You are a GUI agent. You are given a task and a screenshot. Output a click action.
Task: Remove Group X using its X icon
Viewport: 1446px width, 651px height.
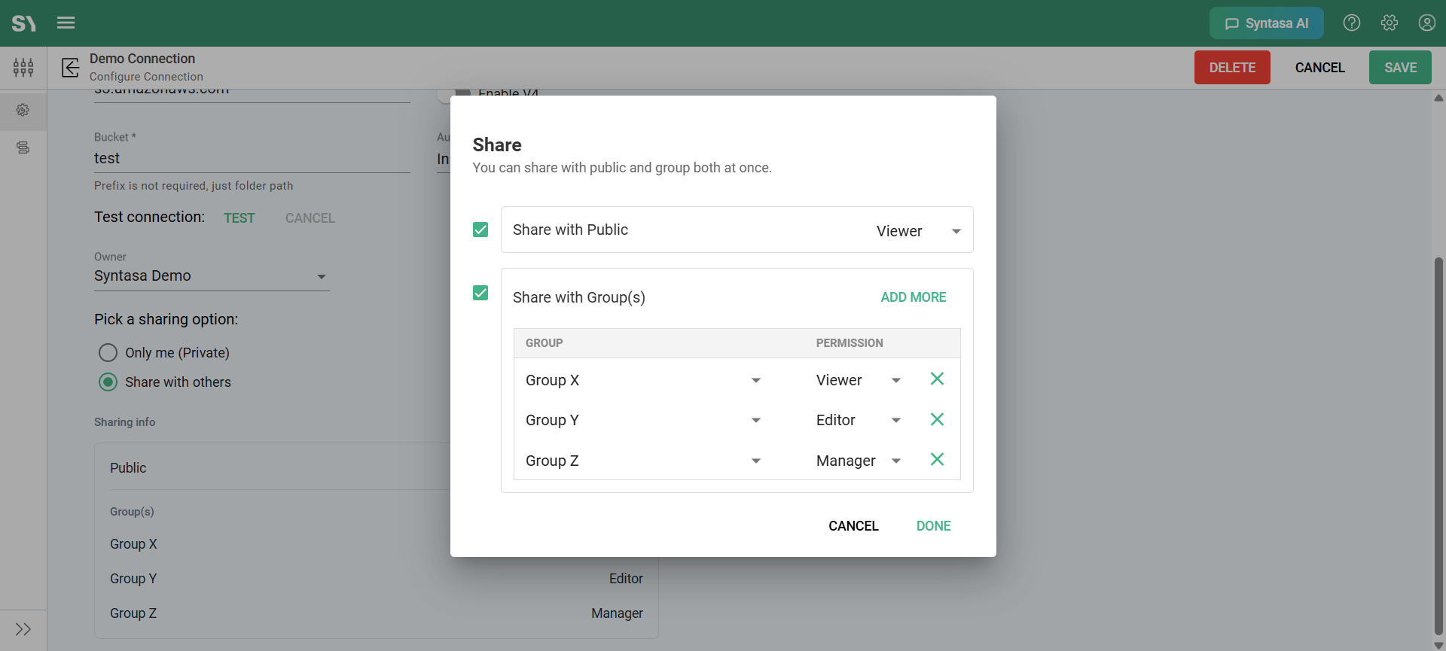[937, 379]
